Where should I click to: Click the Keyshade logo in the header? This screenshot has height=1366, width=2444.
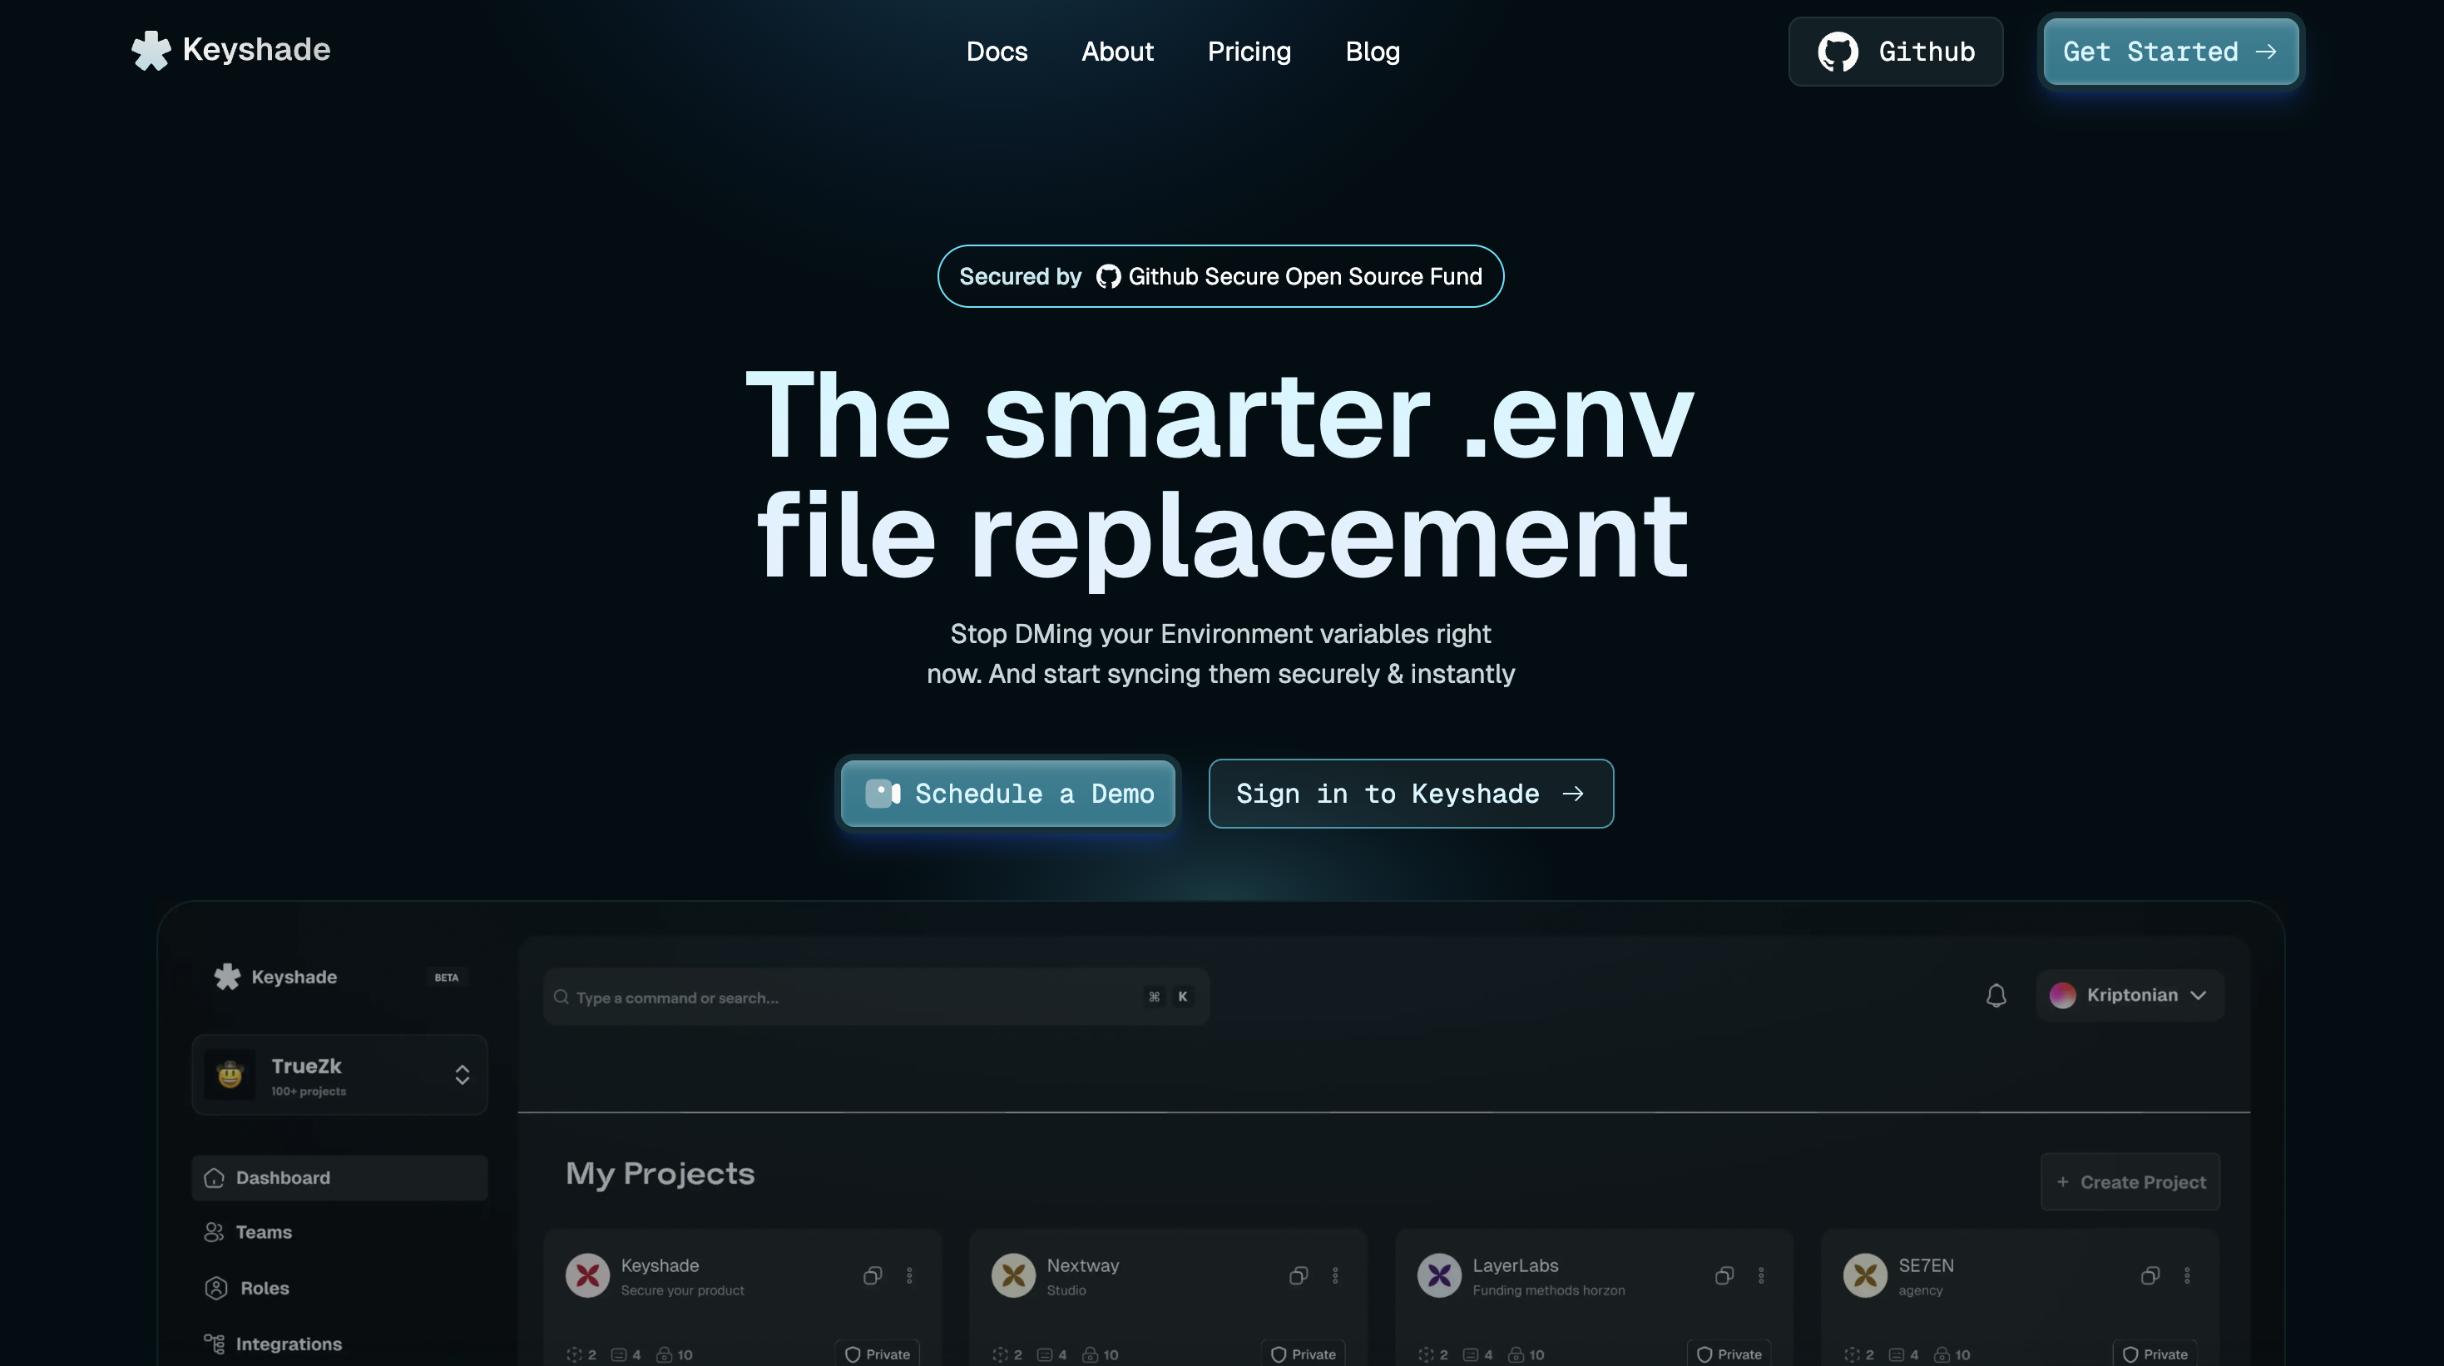pyautogui.click(x=230, y=50)
